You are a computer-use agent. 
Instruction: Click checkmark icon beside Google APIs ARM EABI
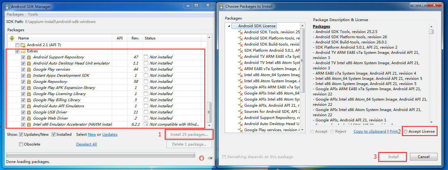pyautogui.click(x=240, y=87)
